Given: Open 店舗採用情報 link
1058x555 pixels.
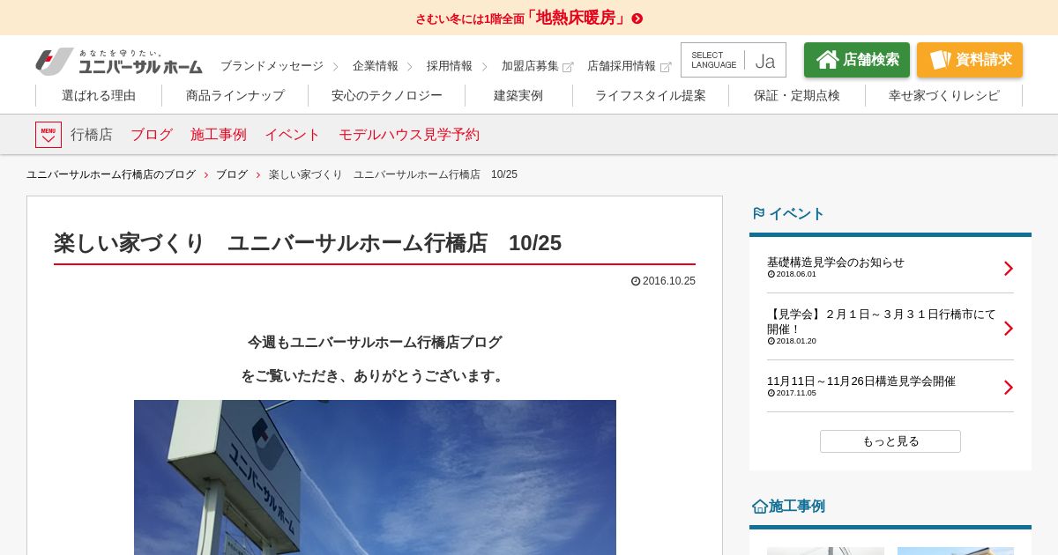Looking at the screenshot, I should [622, 66].
